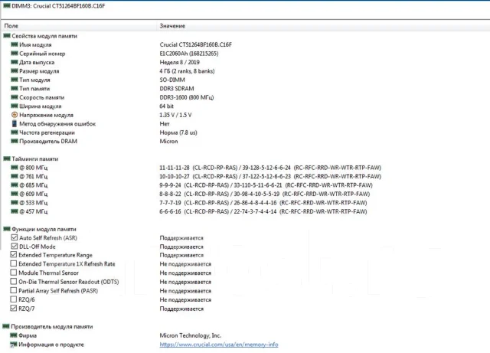Select the SO-DIMM value

172,80
